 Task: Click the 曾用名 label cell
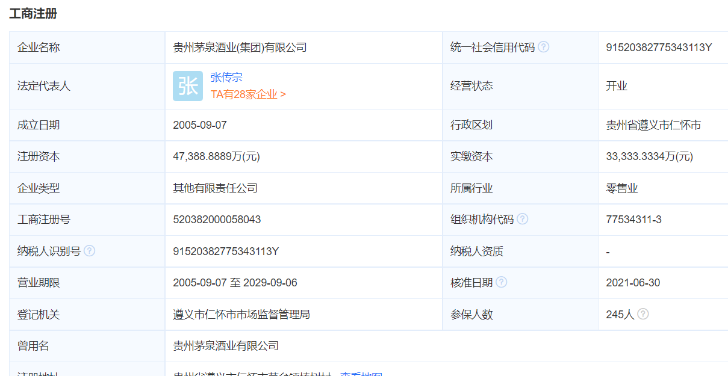click(x=87, y=346)
